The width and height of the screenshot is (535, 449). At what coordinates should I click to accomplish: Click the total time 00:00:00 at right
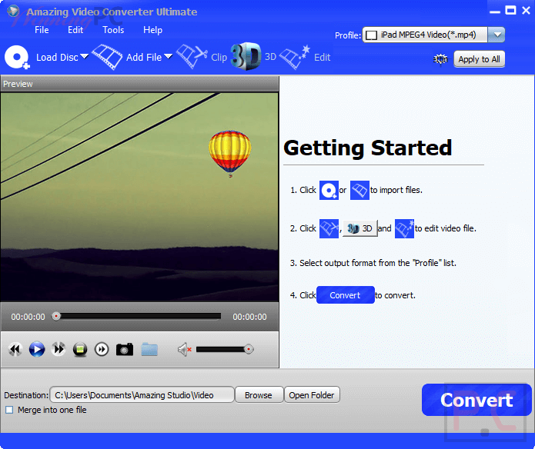pos(249,317)
